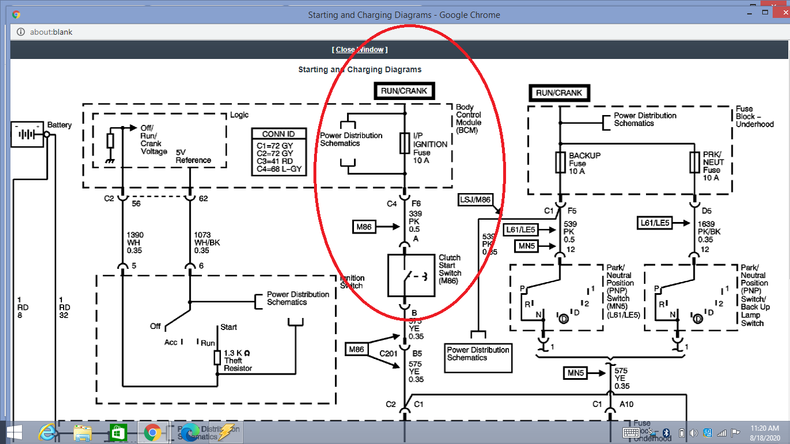Click the MN5 callout beside 575 YE
The width and height of the screenshot is (790, 444).
(575, 373)
